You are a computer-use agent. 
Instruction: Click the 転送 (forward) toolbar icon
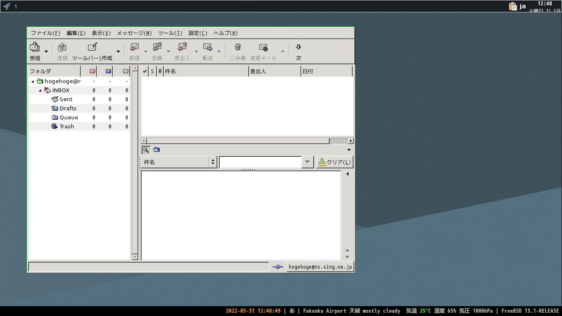click(x=208, y=47)
